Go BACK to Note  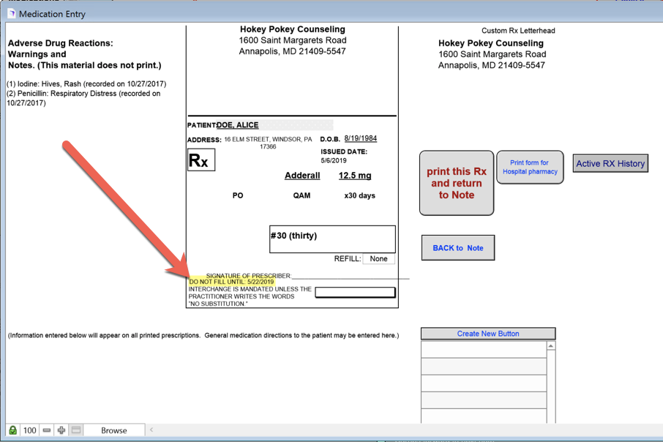click(457, 248)
